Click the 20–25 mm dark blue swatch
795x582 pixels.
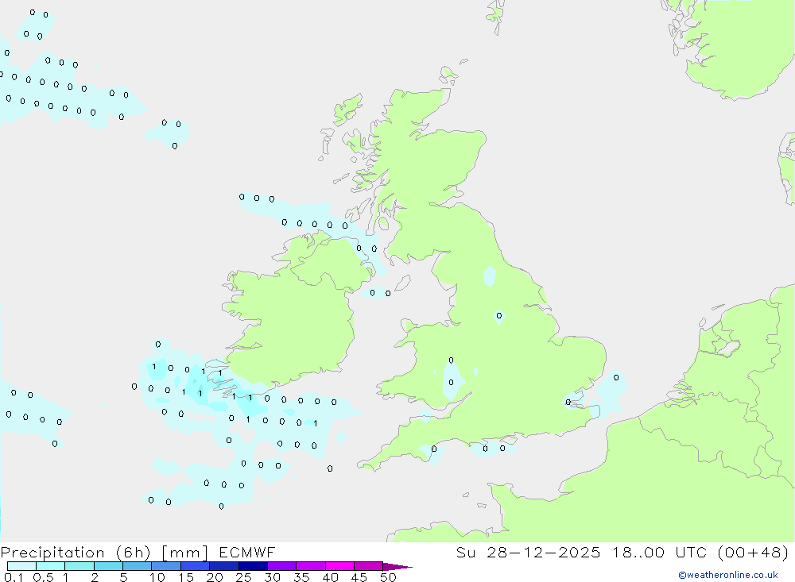(224, 566)
